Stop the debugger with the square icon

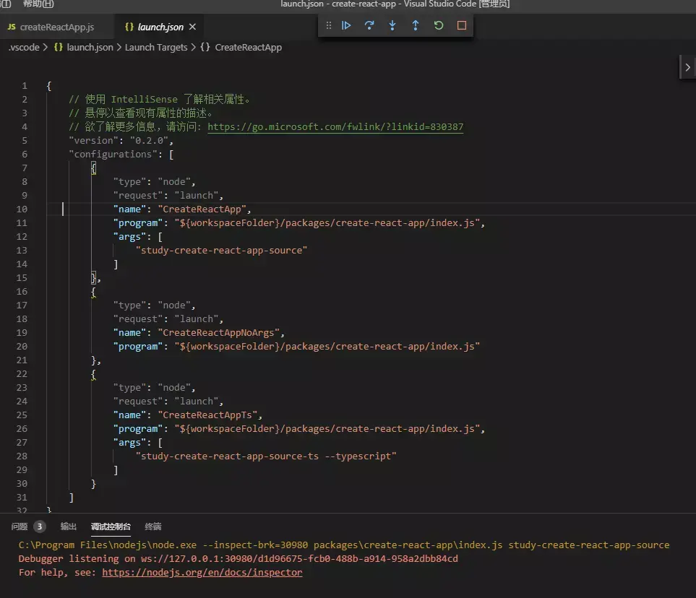[462, 25]
